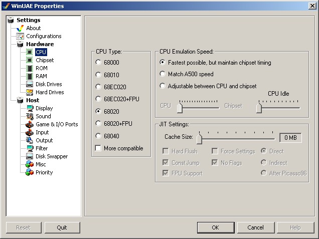Select Adjustable between CPU and chipset

208,86
